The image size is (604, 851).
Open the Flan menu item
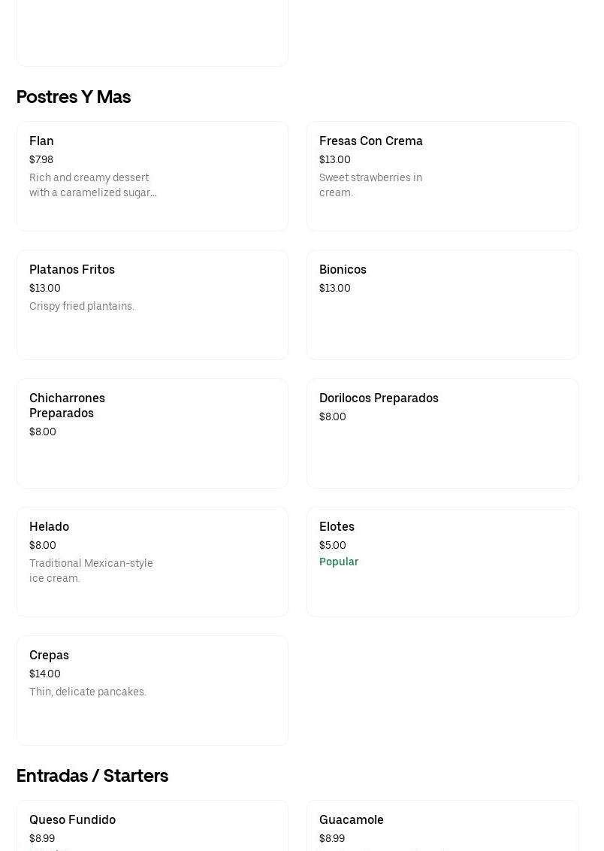(152, 176)
